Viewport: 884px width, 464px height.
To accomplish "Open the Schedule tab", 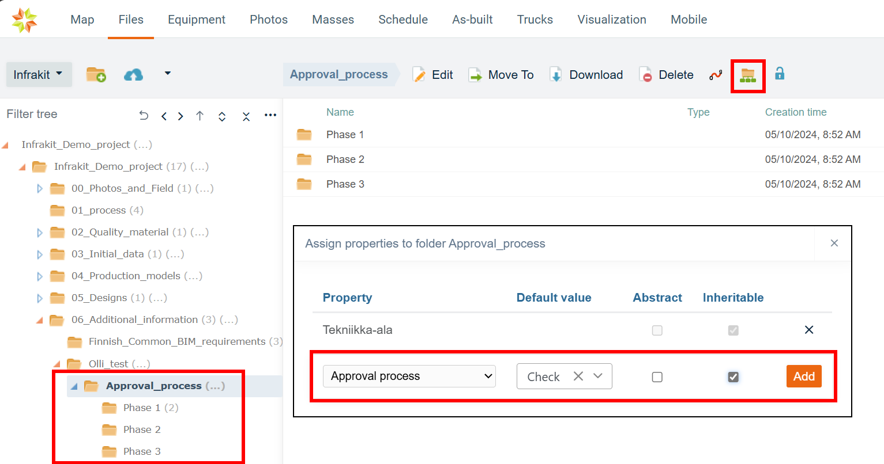I will [x=403, y=20].
